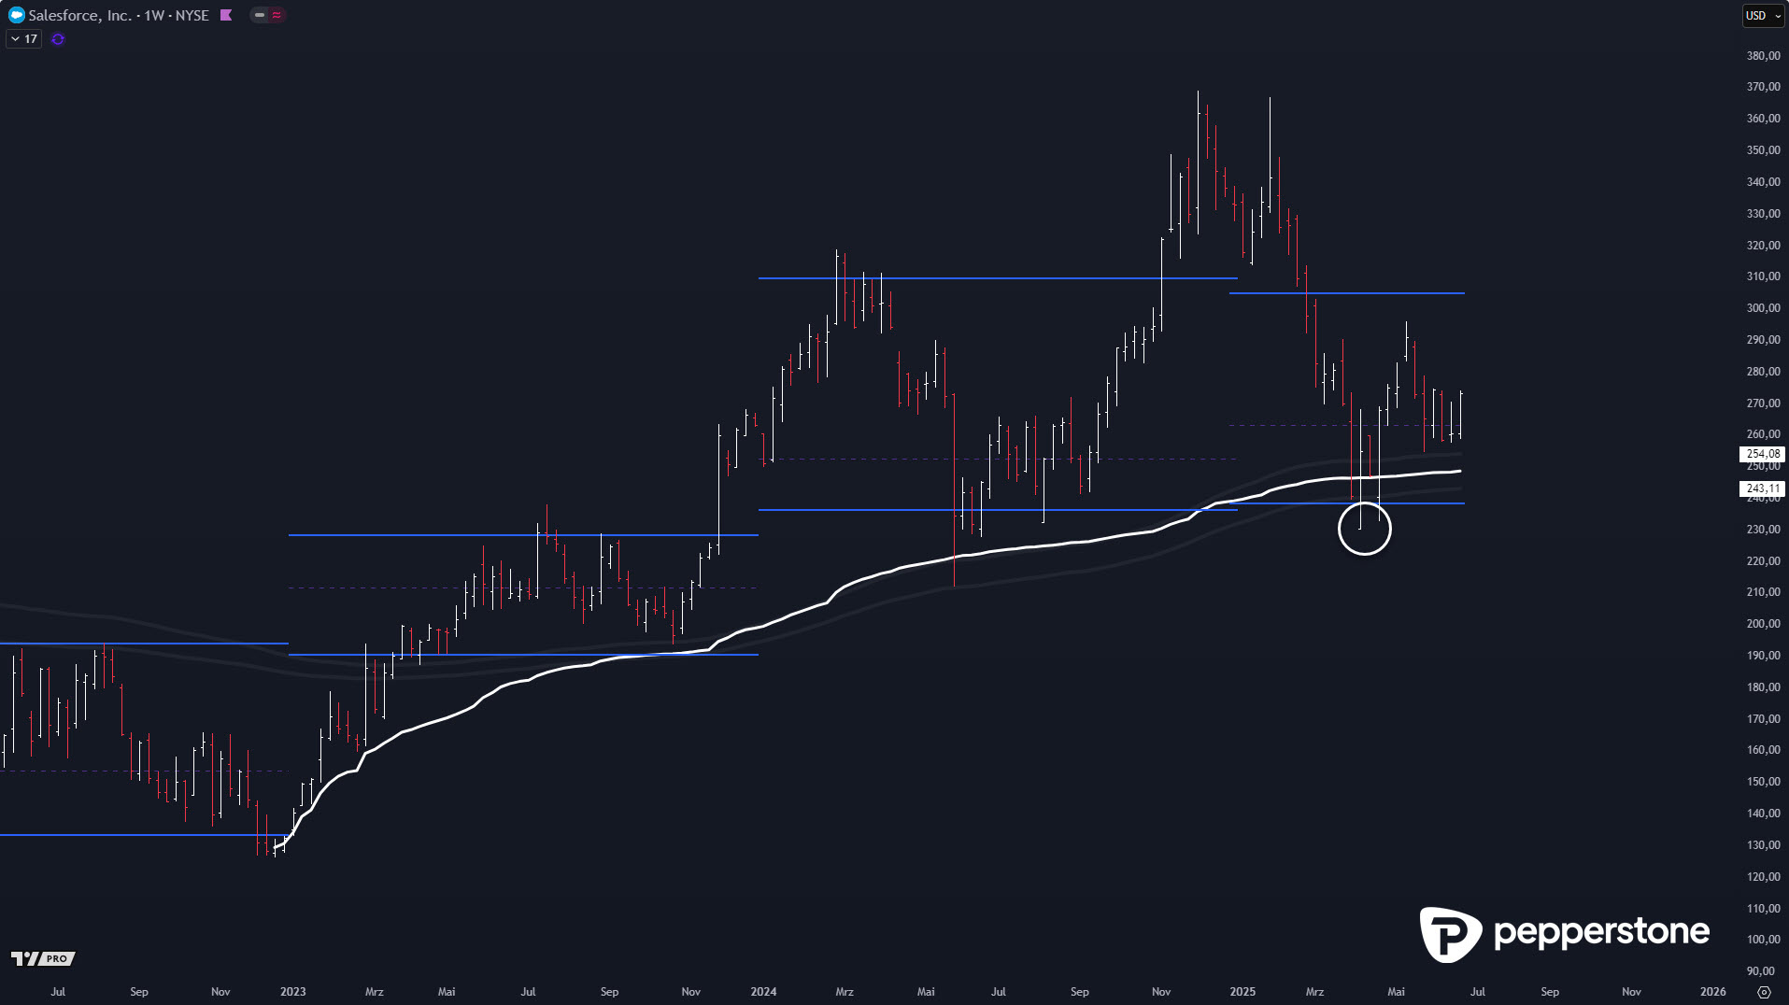
Task: Click the 100,00 price scale value
Action: [x=1763, y=940]
